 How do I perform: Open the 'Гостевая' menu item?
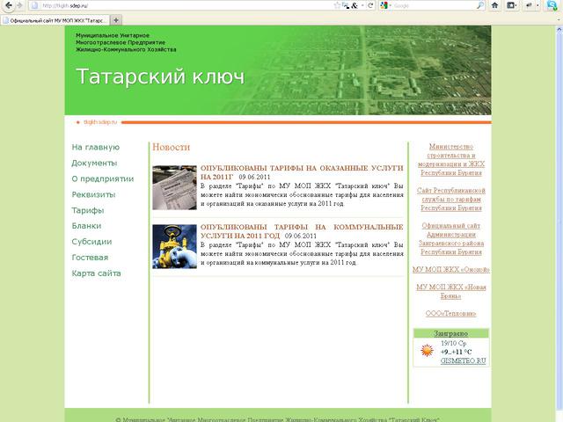pyautogui.click(x=90, y=258)
